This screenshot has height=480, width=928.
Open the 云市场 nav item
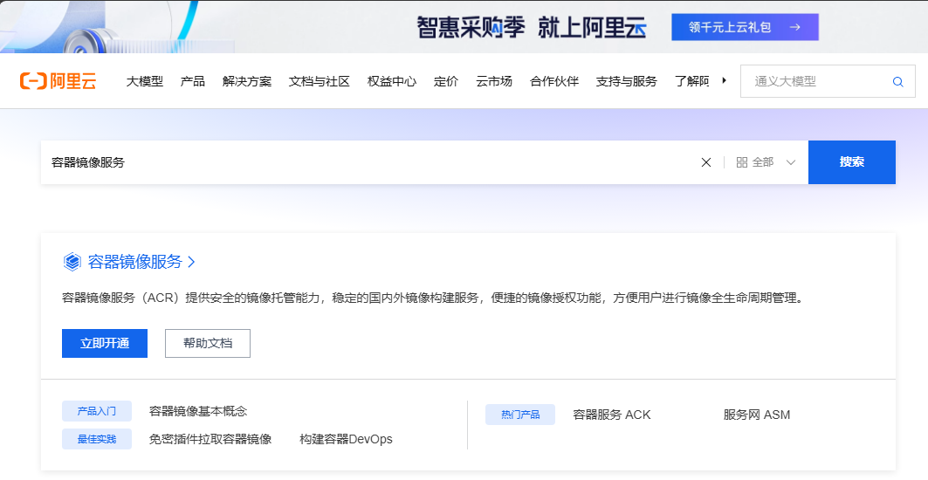pos(493,82)
